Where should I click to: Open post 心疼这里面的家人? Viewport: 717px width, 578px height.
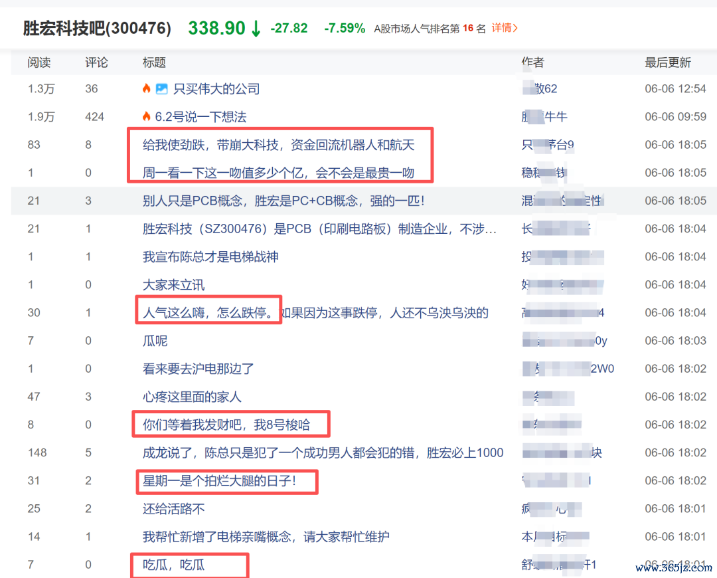(x=192, y=397)
